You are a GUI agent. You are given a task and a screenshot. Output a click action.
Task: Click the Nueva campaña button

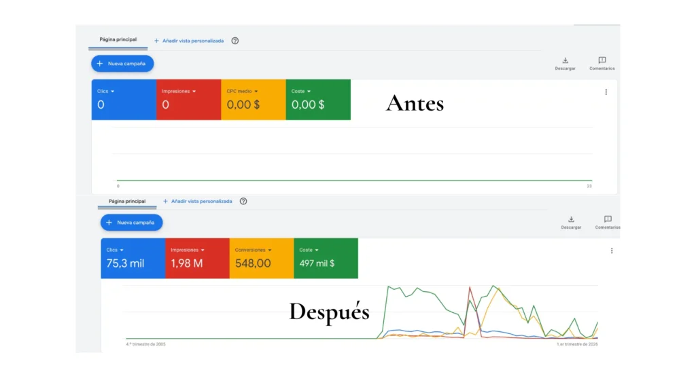click(x=122, y=63)
